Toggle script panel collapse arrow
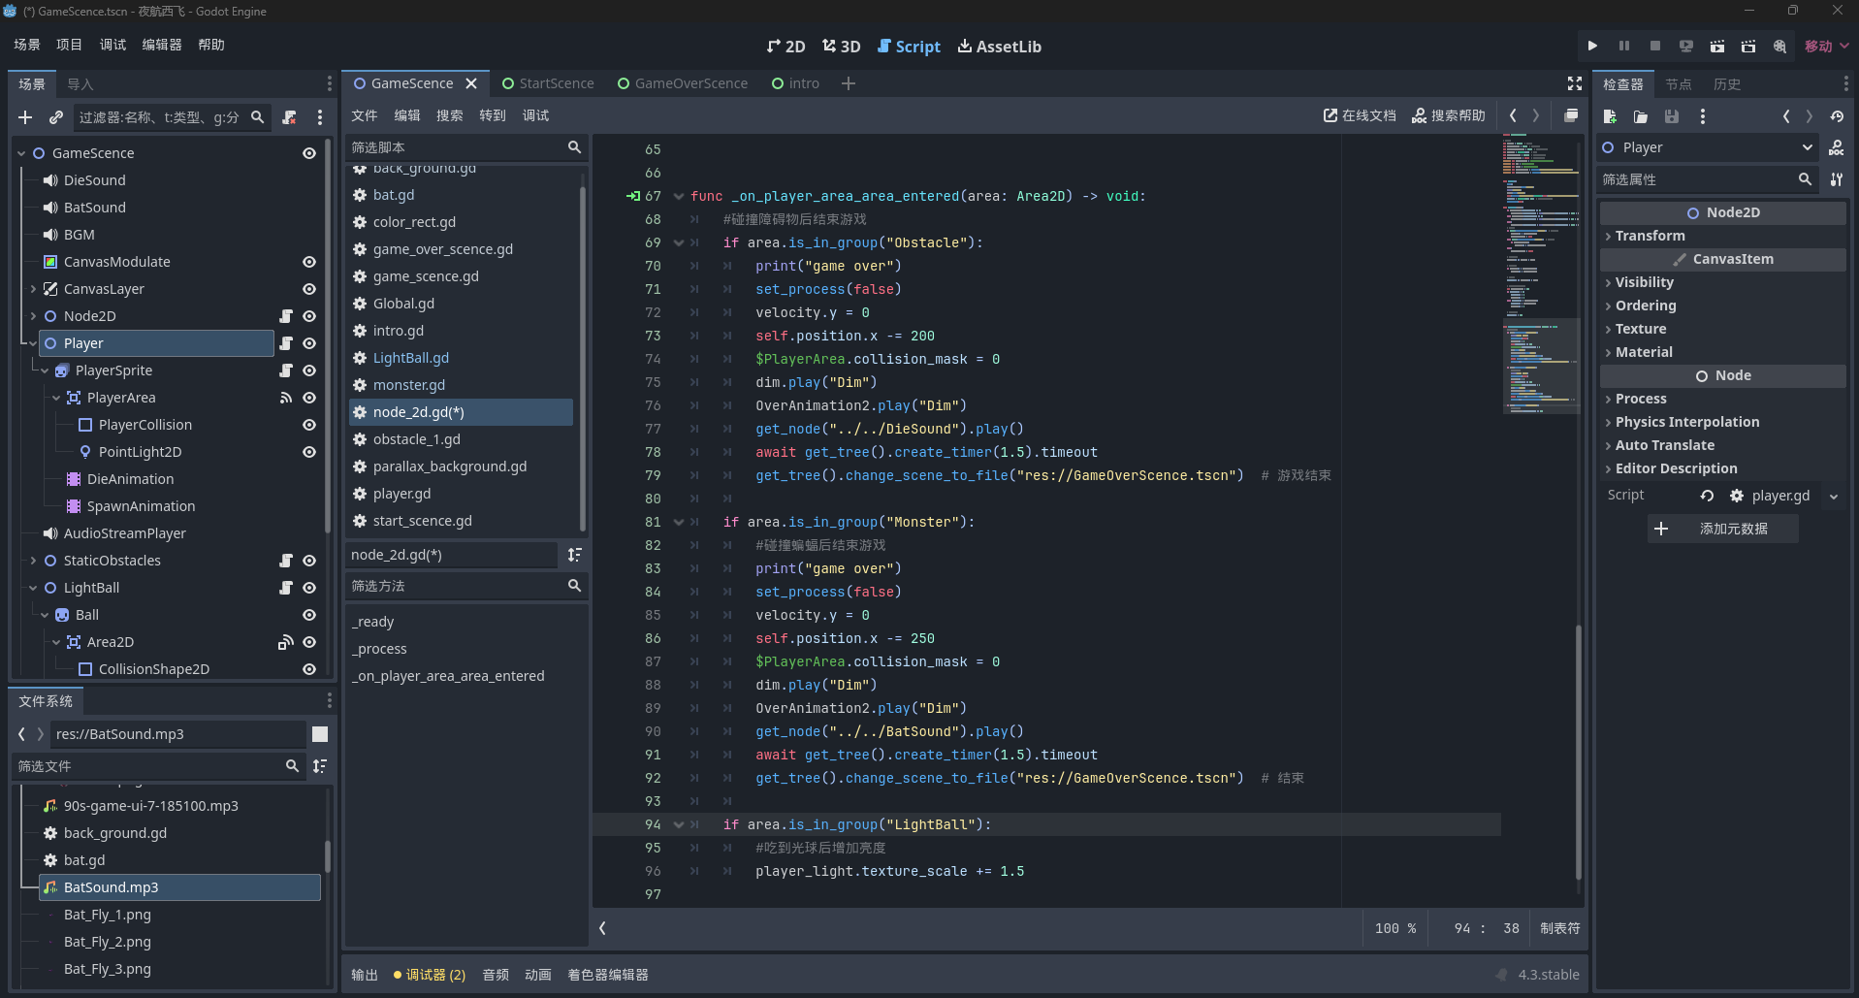1859x998 pixels. point(602,928)
